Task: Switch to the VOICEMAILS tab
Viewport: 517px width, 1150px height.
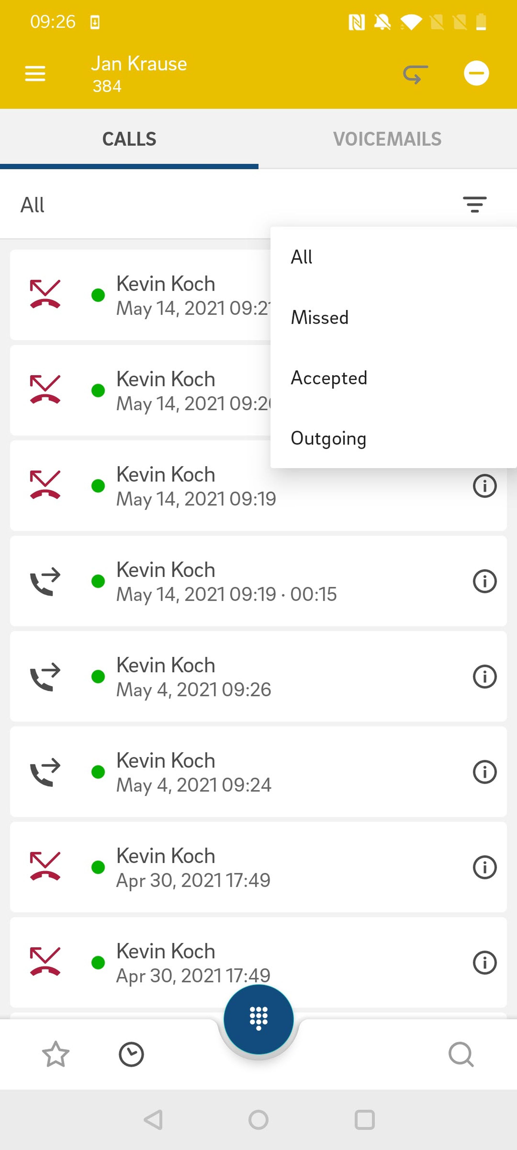Action: click(x=387, y=139)
